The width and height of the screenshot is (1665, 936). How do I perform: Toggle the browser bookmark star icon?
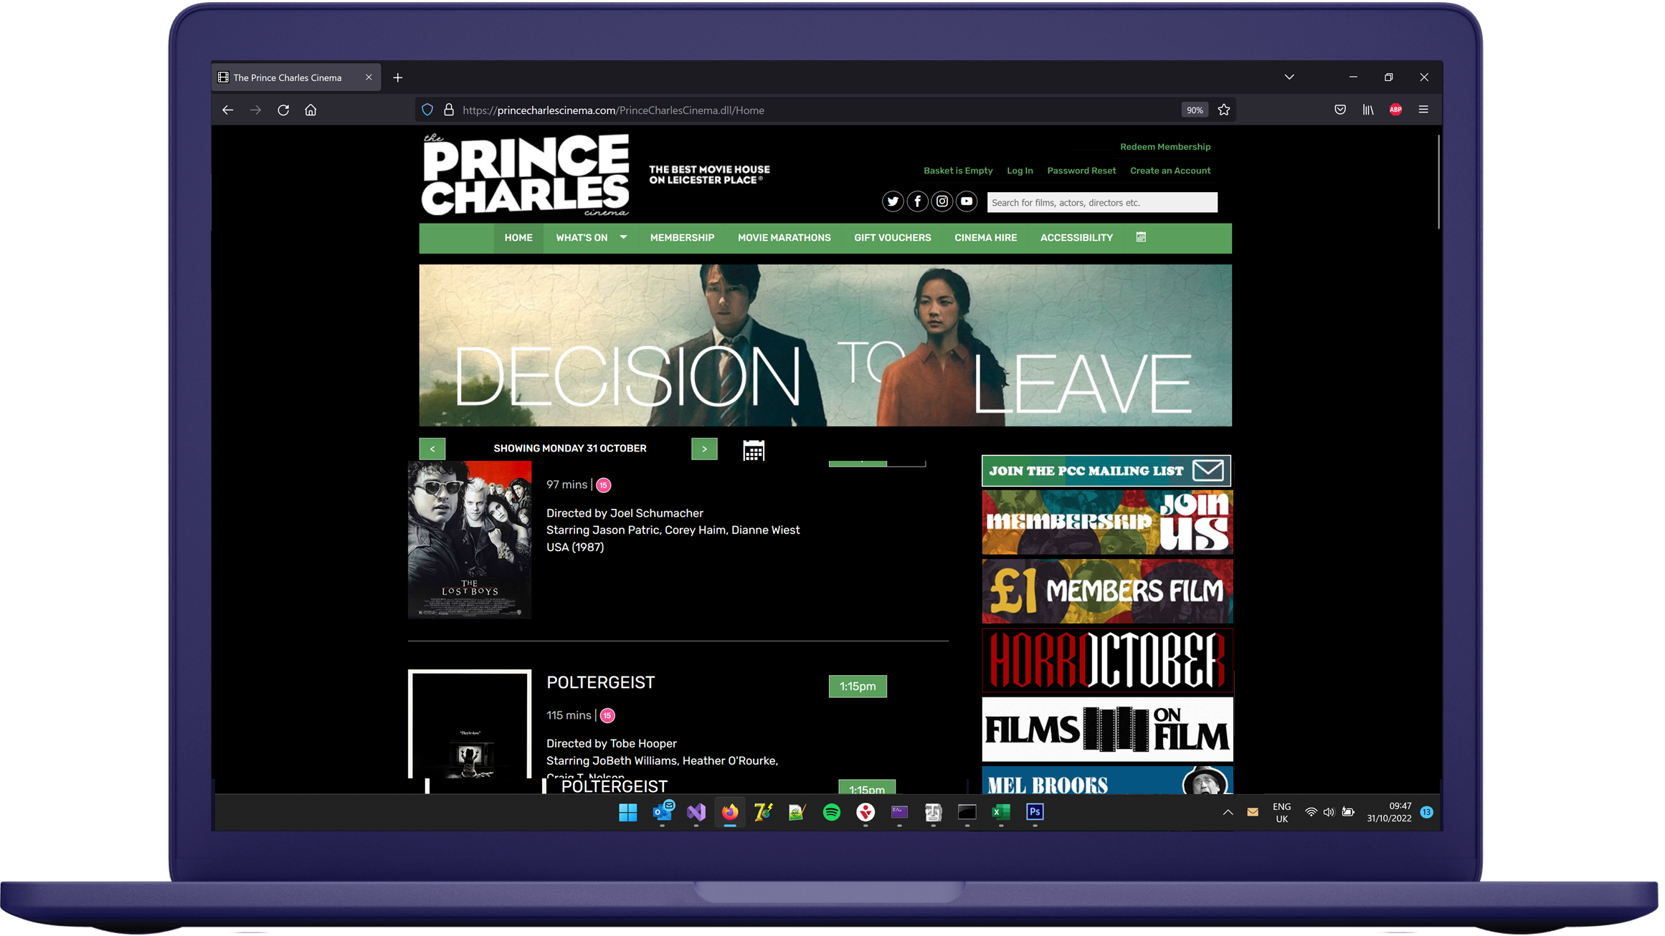point(1225,110)
